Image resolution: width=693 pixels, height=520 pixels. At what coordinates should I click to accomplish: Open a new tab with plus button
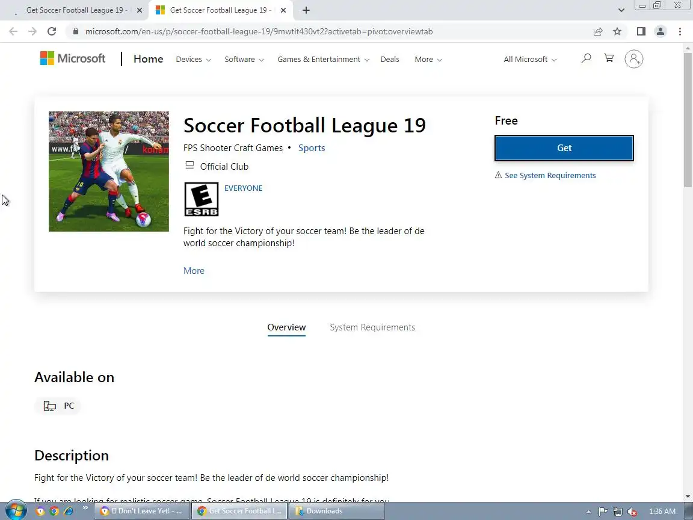[x=306, y=10]
